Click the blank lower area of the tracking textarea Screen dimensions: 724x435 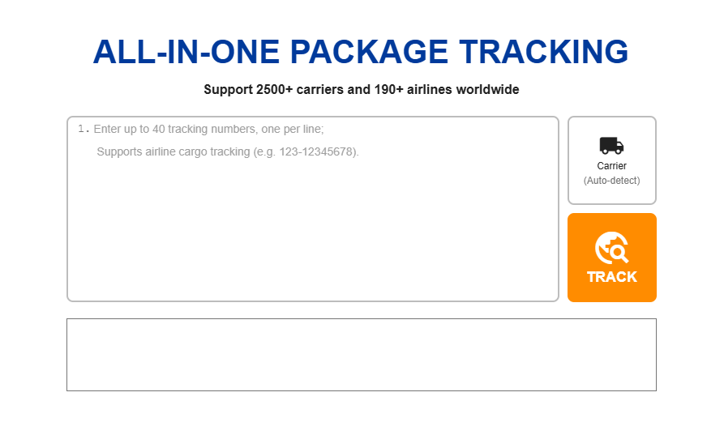pos(313,240)
